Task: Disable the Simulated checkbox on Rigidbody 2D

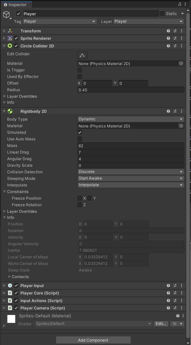Action: [x=80, y=132]
